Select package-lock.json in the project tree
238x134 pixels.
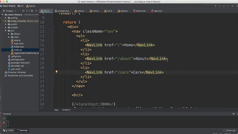click(19, 63)
